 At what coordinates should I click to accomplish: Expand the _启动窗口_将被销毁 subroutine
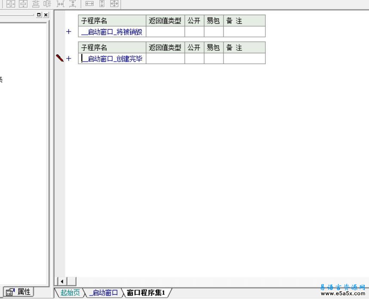69,31
